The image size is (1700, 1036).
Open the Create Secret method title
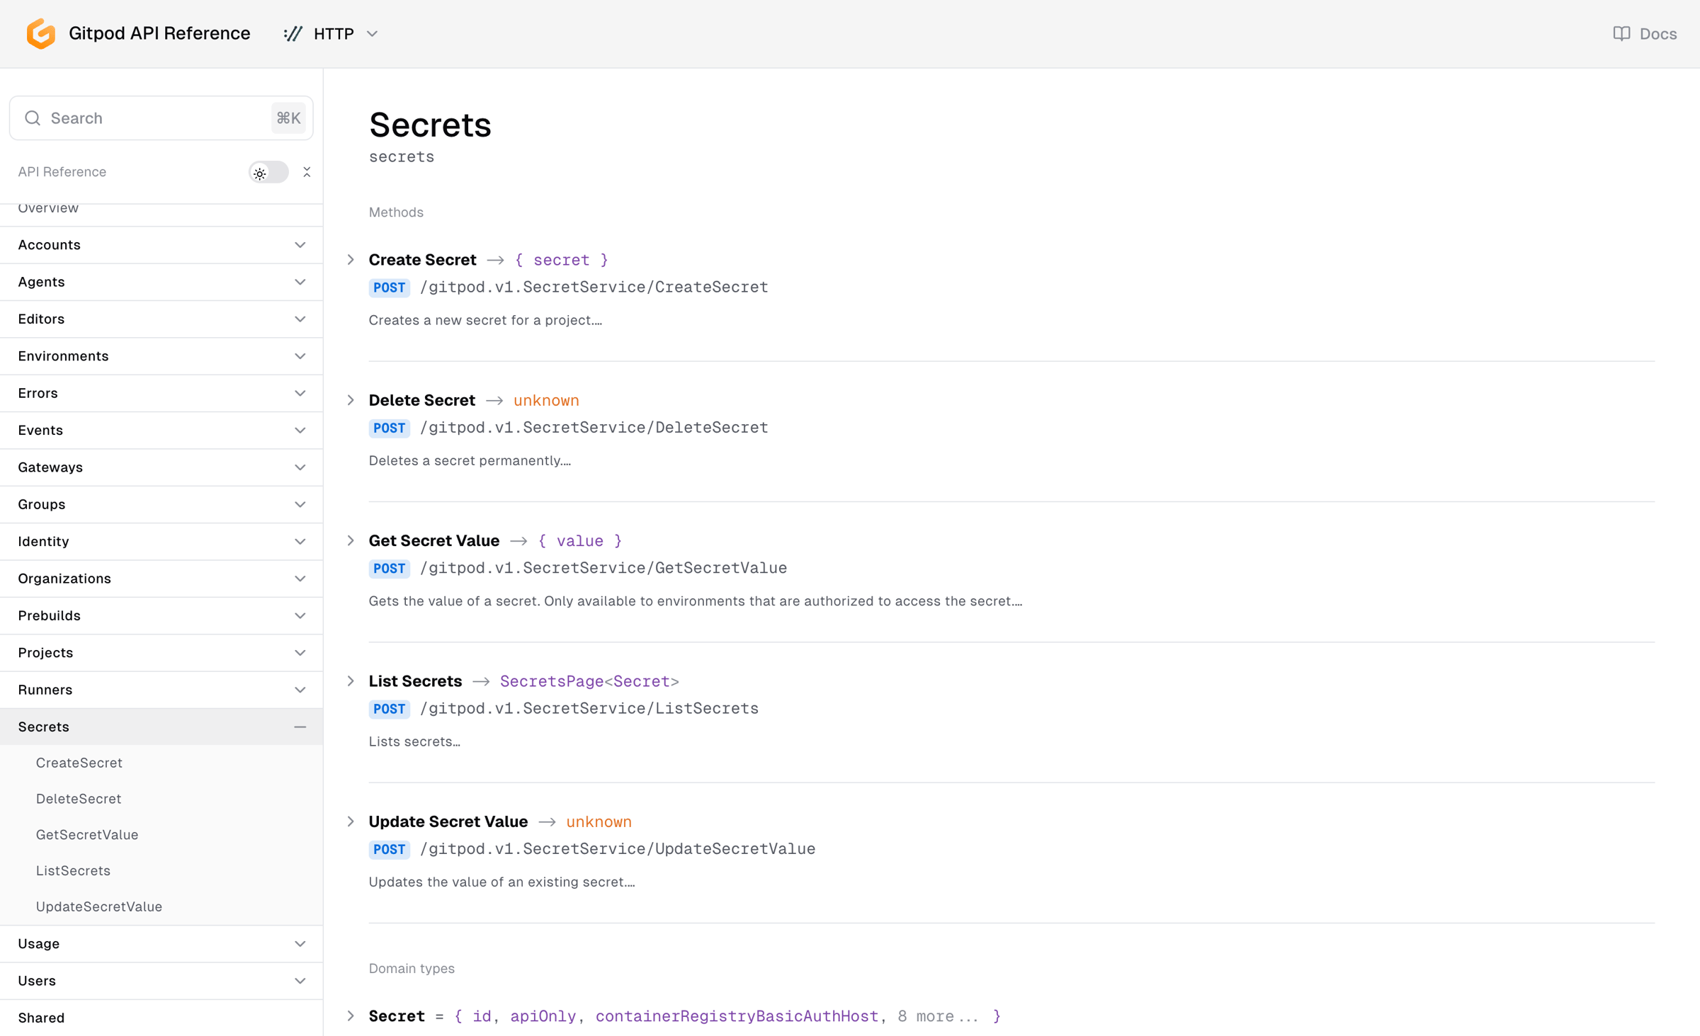(x=422, y=260)
